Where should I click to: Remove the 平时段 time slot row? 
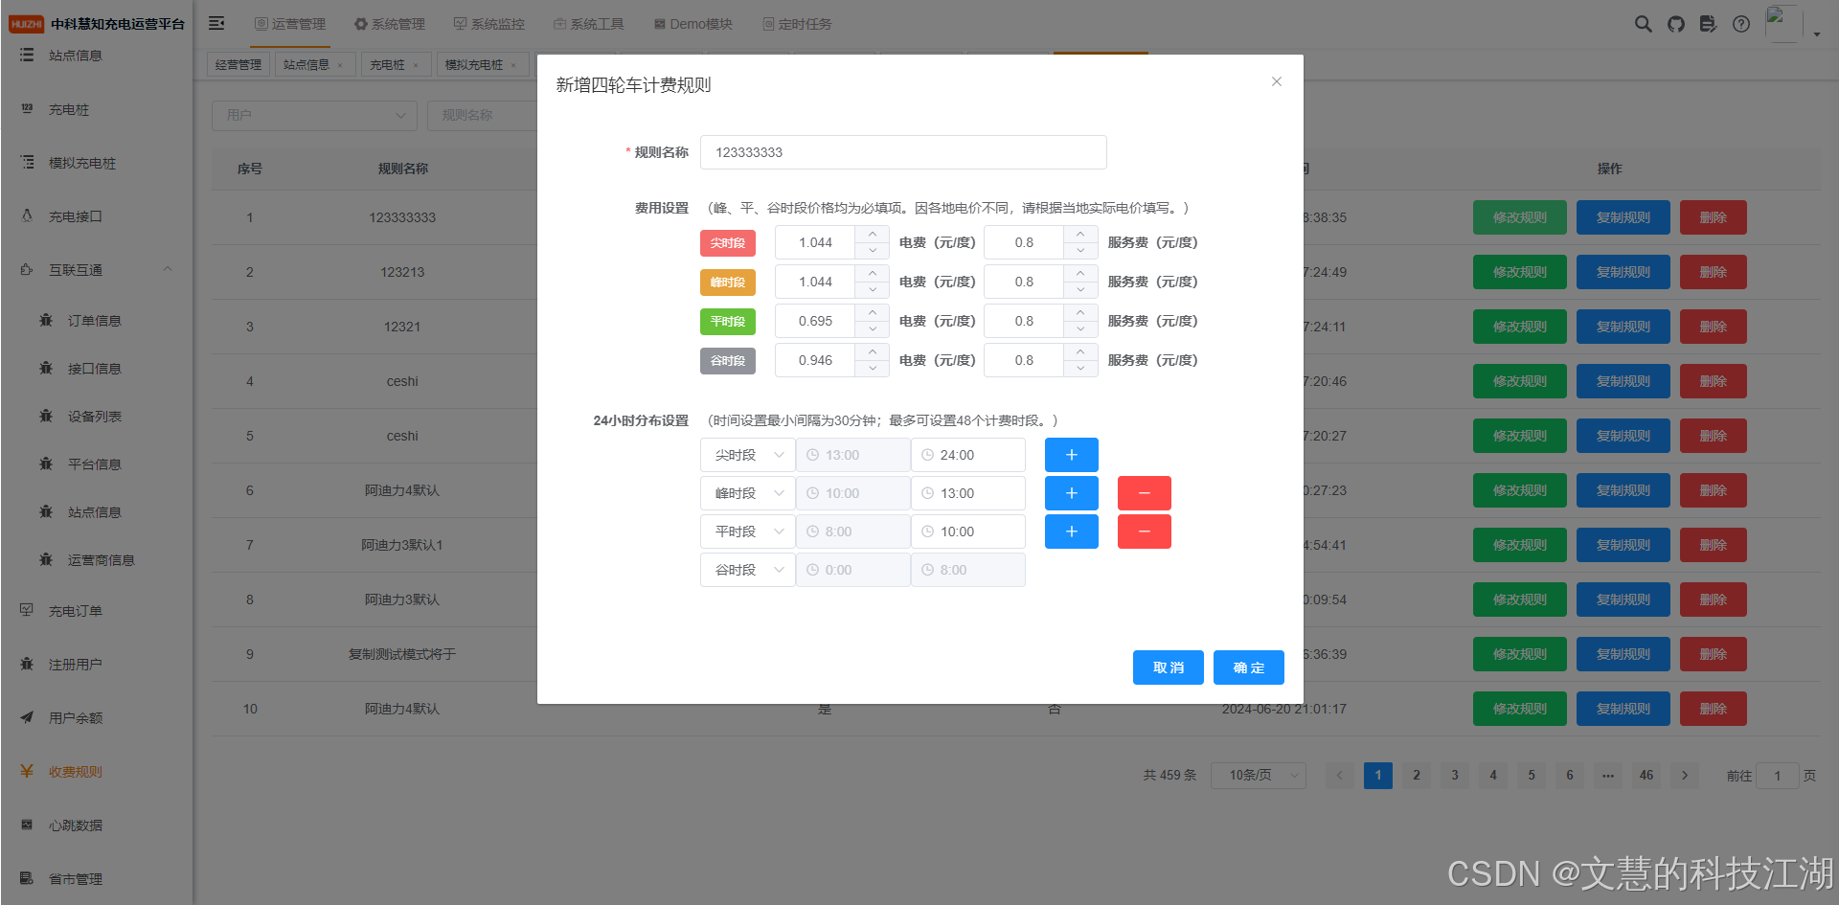pyautogui.click(x=1144, y=532)
